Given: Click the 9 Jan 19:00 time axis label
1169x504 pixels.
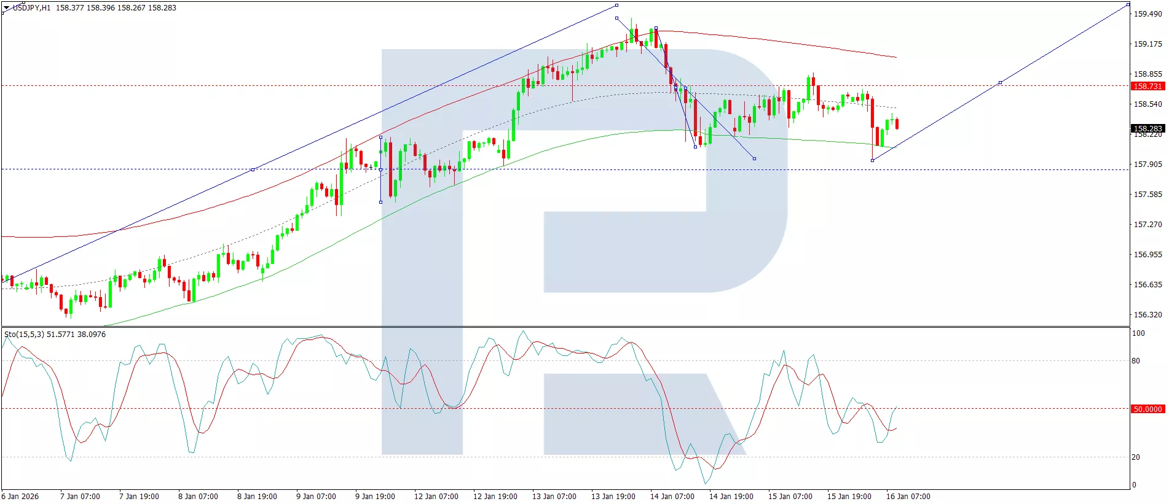Looking at the screenshot, I should point(375,497).
